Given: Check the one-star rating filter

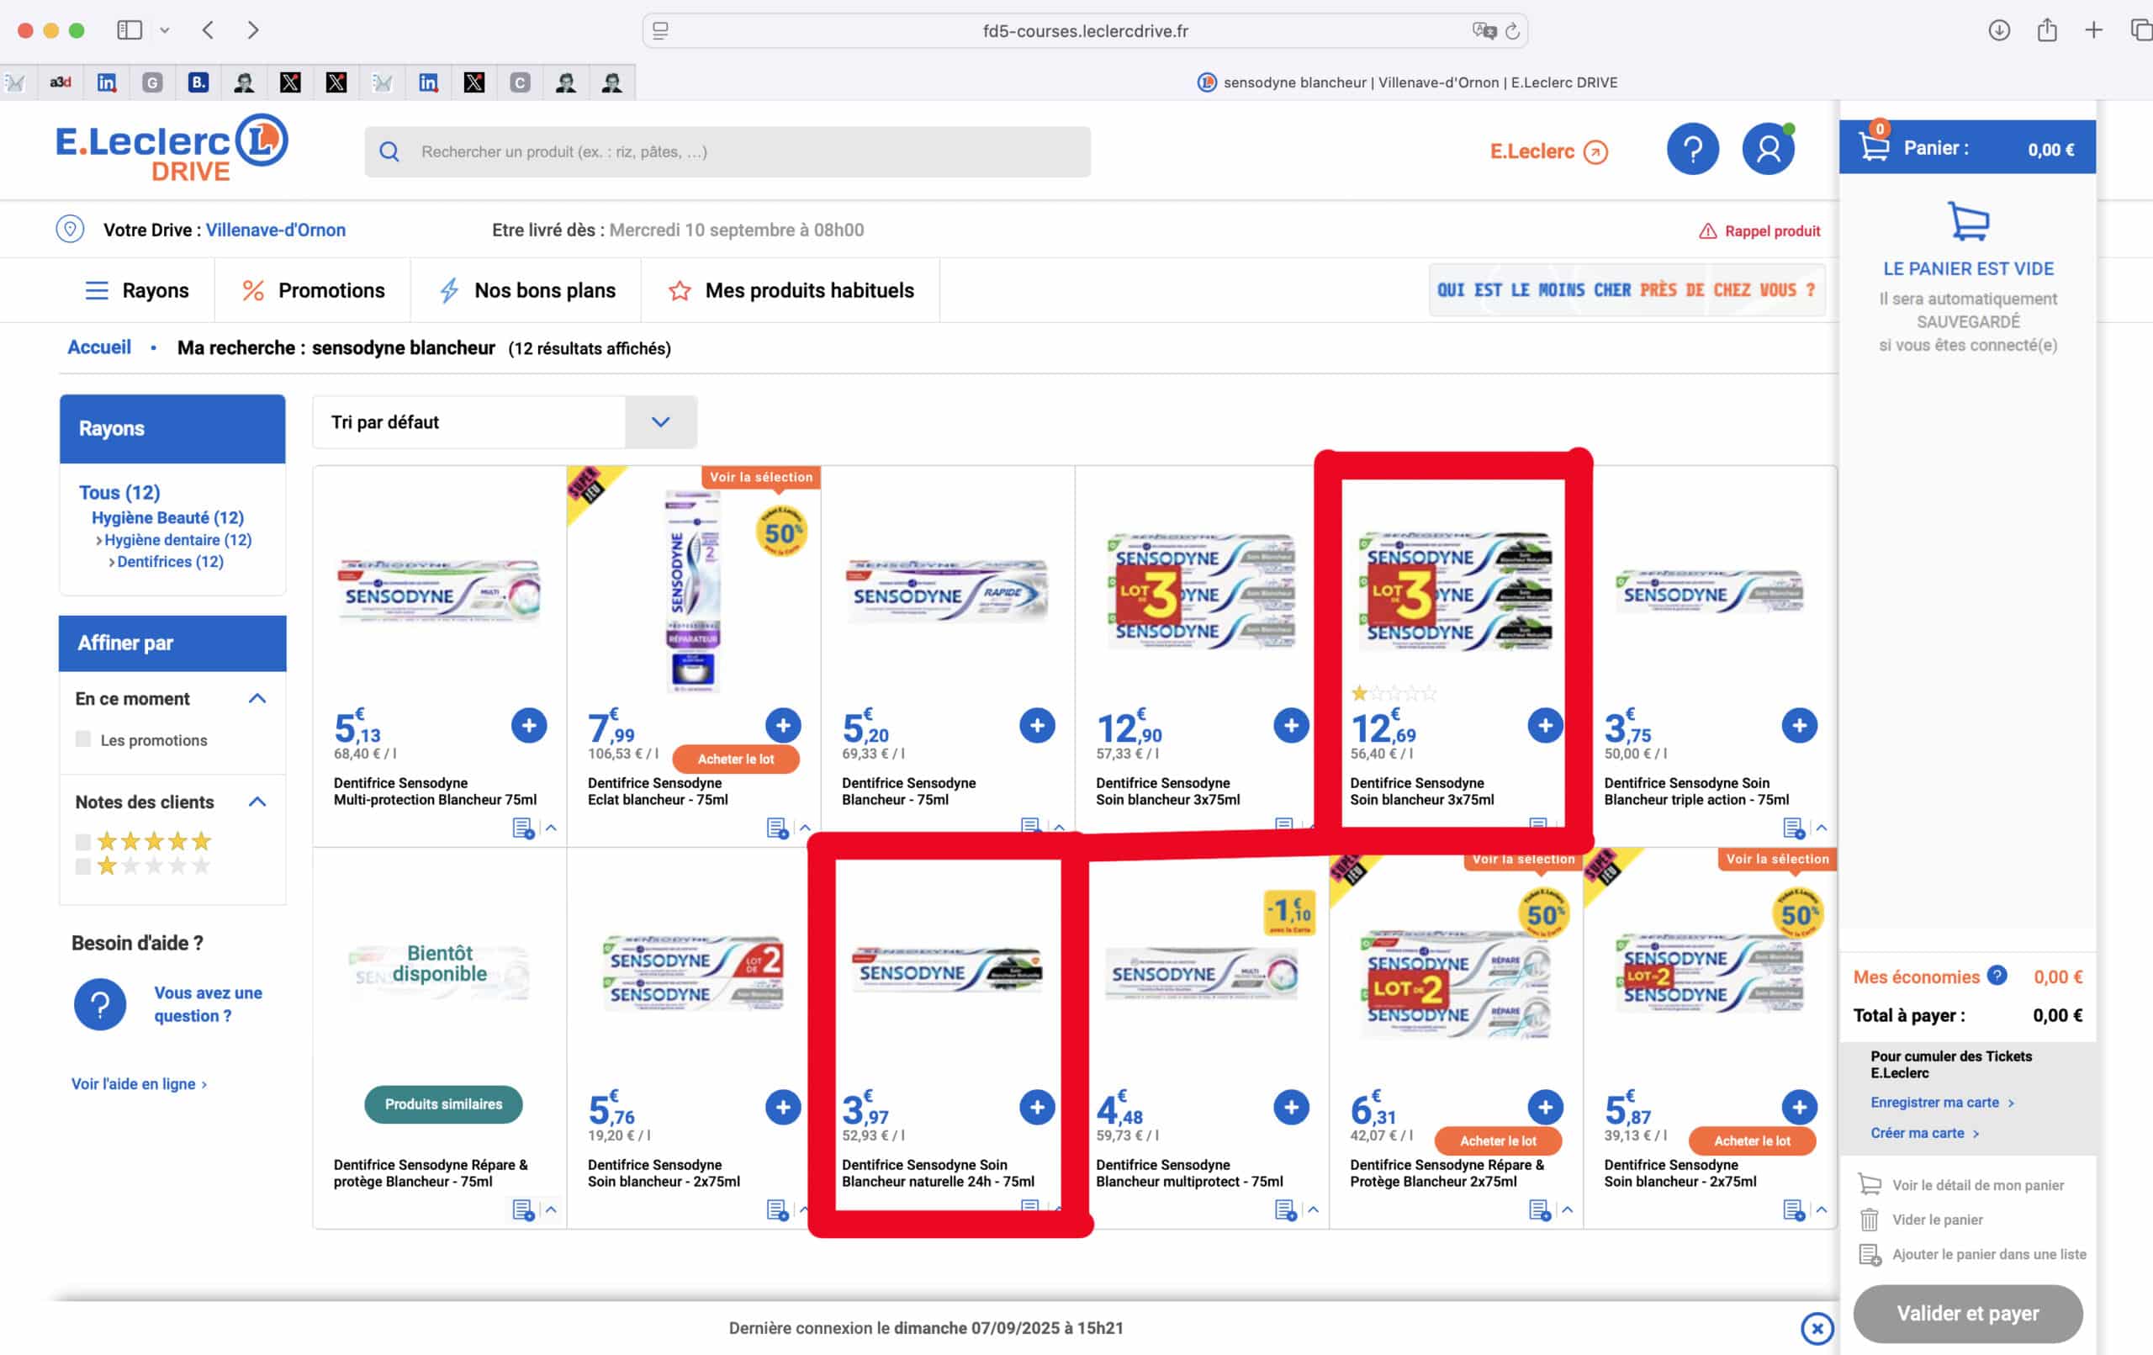Looking at the screenshot, I should [83, 865].
